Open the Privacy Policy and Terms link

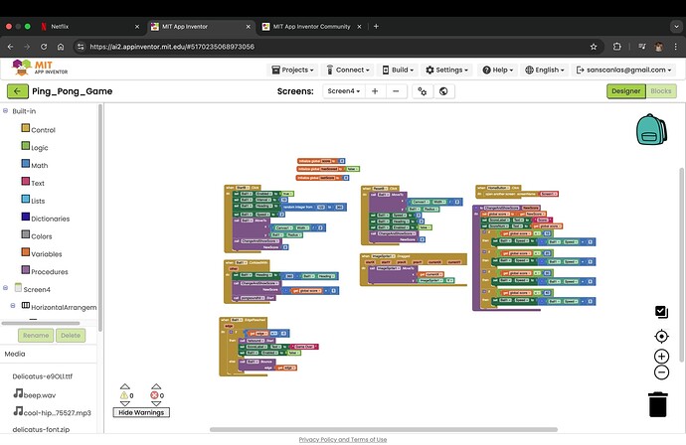point(343,439)
